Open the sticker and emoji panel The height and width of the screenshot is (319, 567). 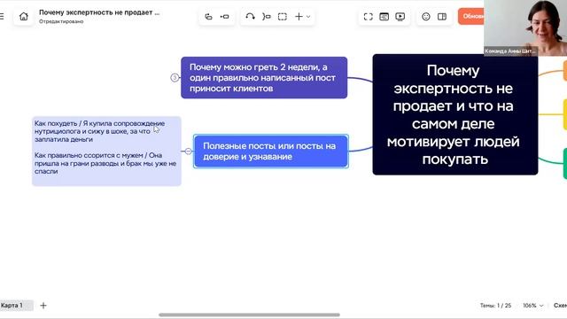[426, 17]
